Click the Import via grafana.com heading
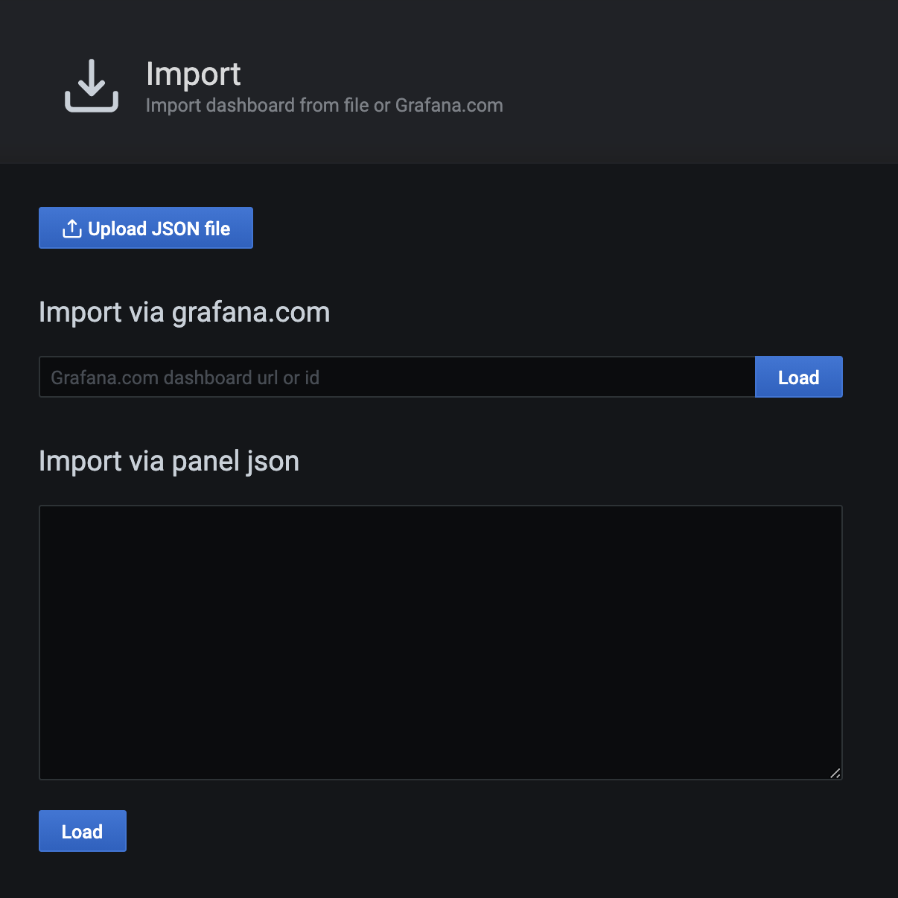This screenshot has width=898, height=898. (185, 312)
